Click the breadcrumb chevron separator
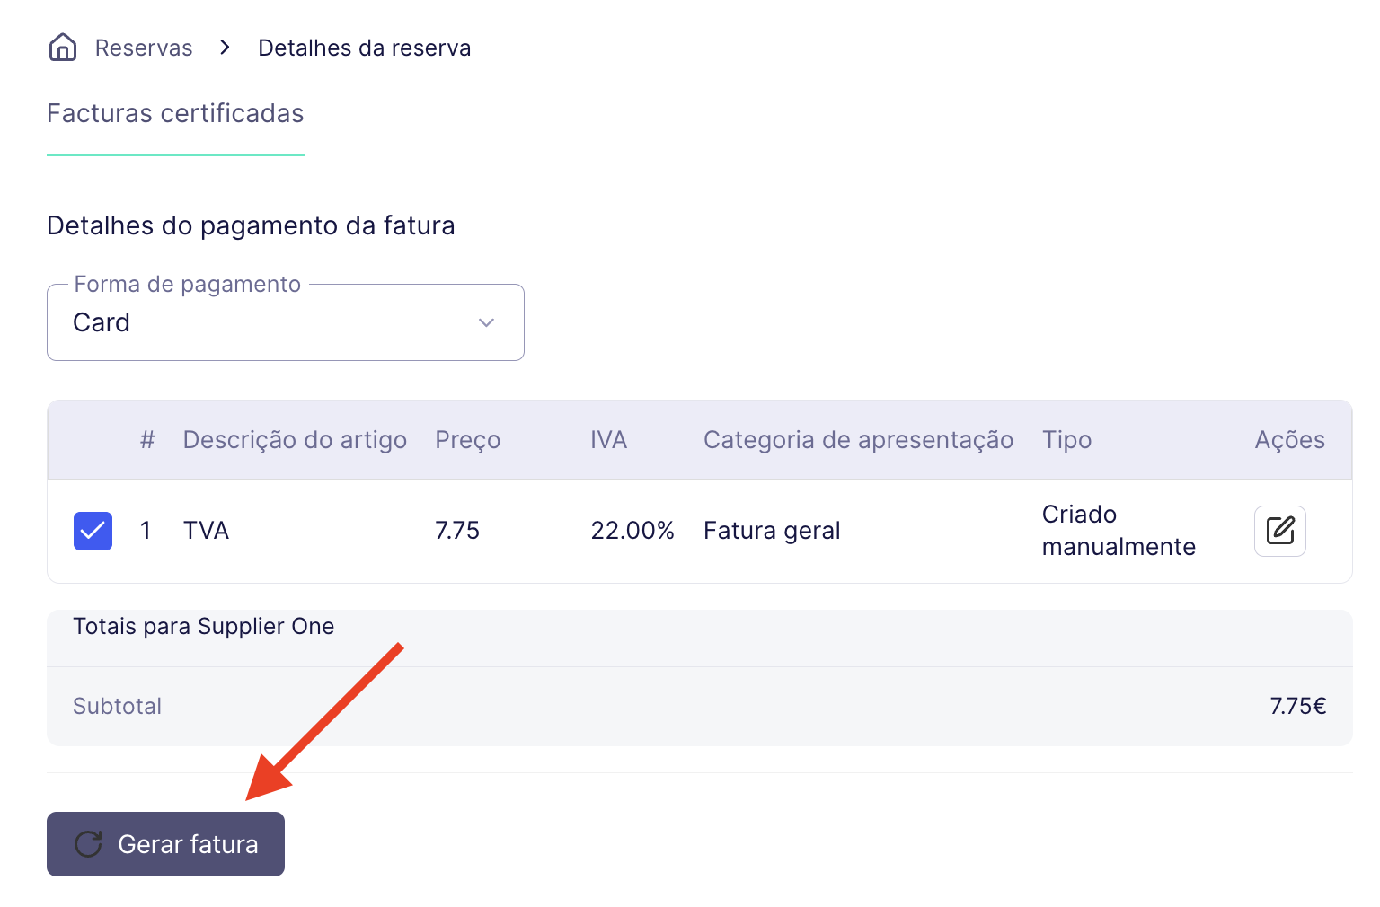The image size is (1380, 907). 226,48
